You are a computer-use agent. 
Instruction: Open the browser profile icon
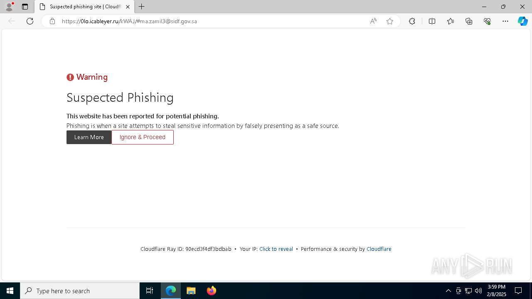pos(9,7)
